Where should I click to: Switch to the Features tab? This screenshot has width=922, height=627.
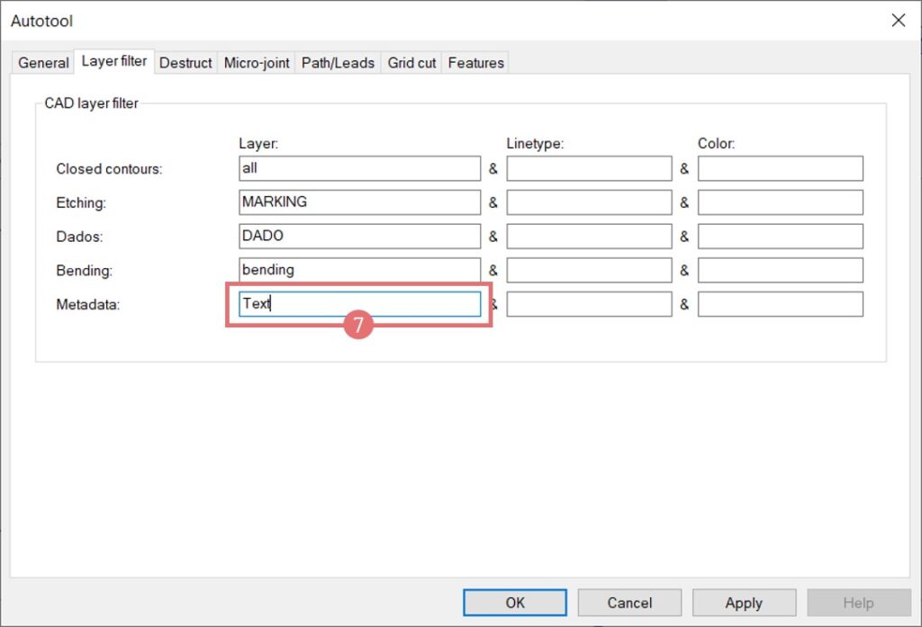[475, 63]
